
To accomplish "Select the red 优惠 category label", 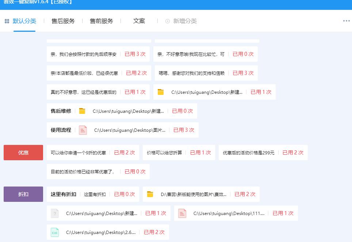I will (x=23, y=153).
